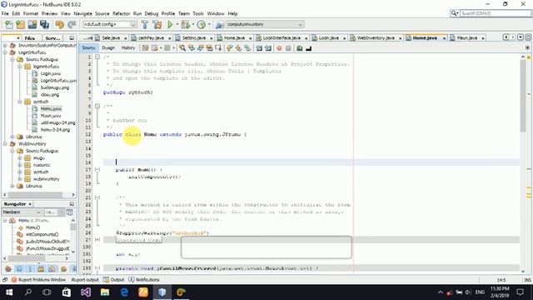
Task: Toggle Show Fields filter in Navigator
Action: pyautogui.click(x=19, y=268)
